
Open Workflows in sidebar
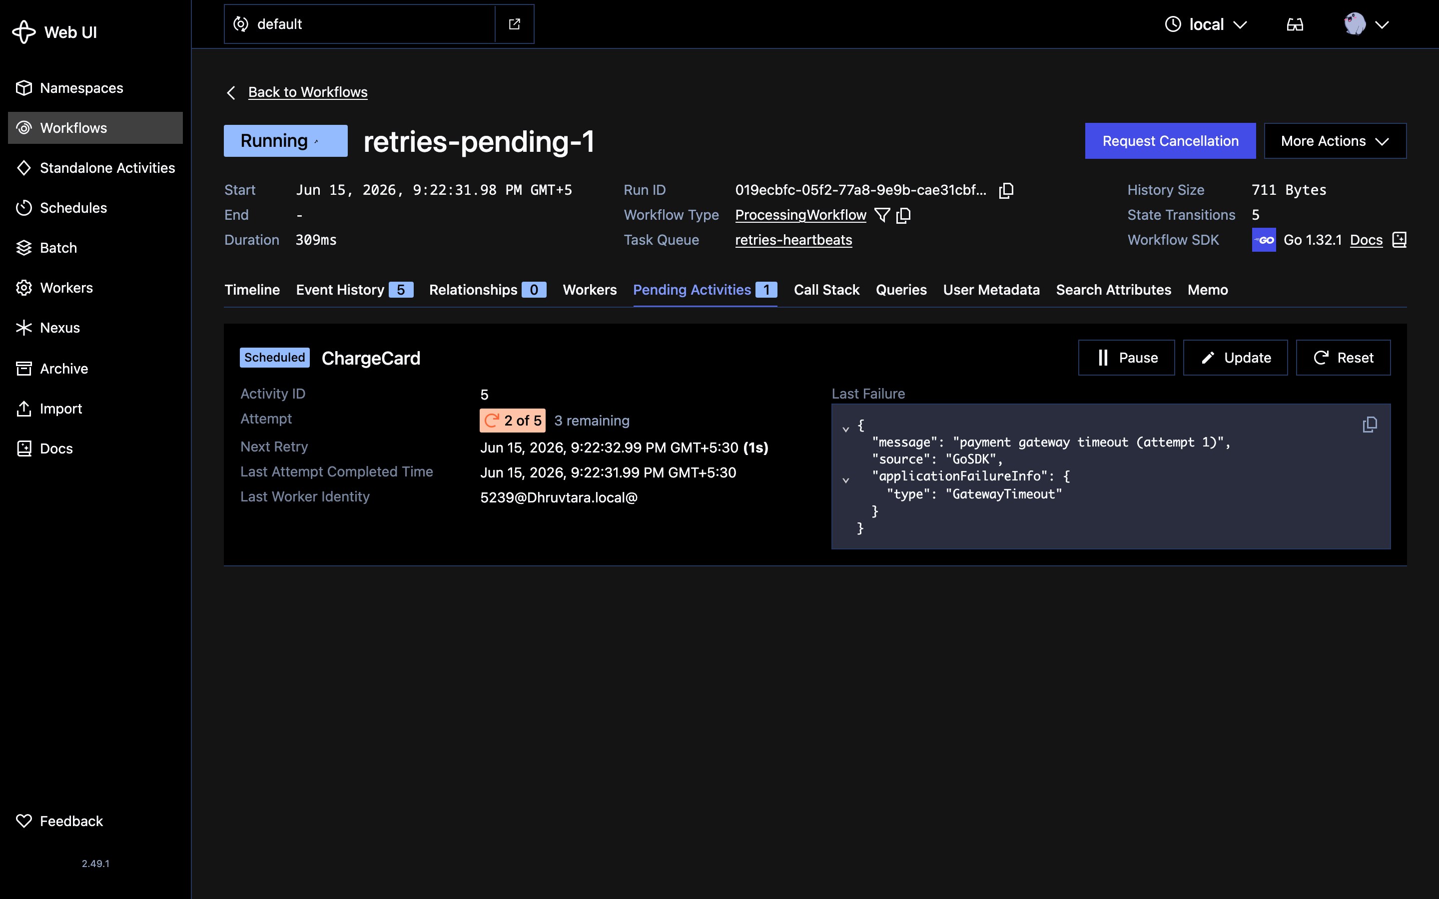tap(95, 128)
